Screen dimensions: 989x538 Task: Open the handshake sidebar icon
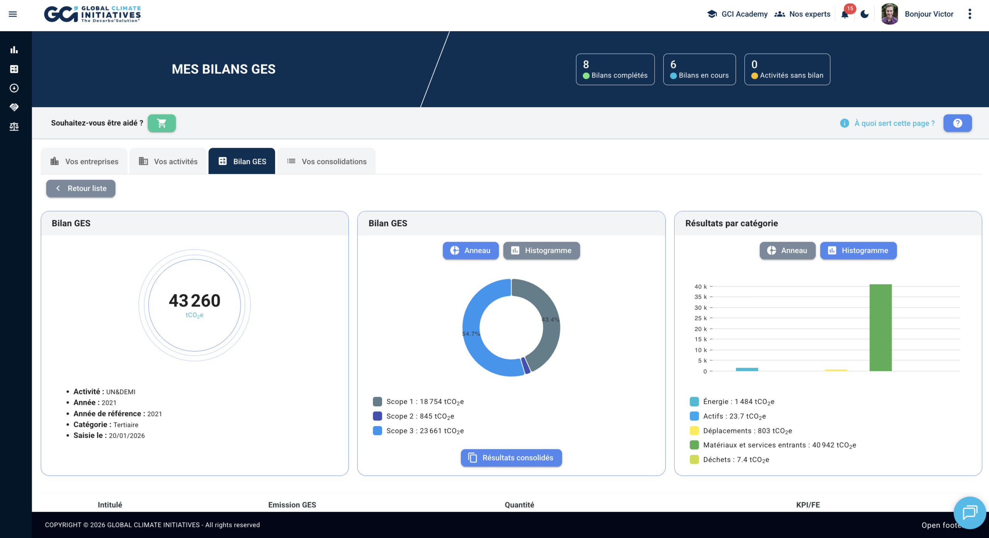point(14,107)
